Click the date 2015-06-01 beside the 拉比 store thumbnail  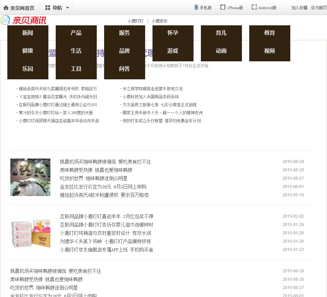[x=293, y=187]
